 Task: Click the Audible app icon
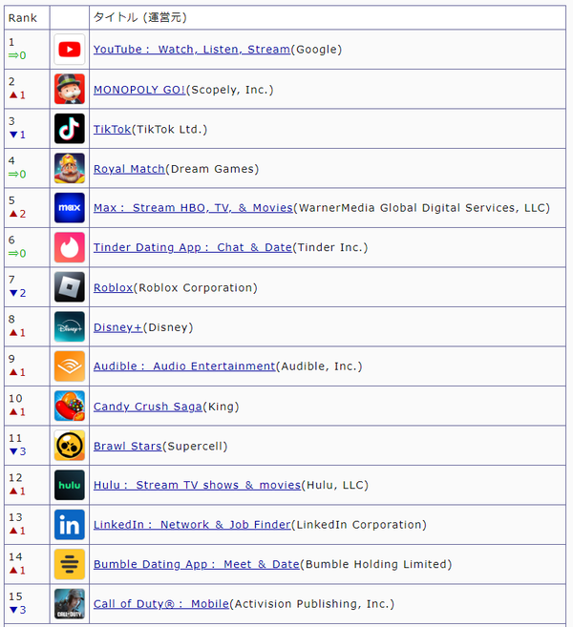tap(69, 366)
